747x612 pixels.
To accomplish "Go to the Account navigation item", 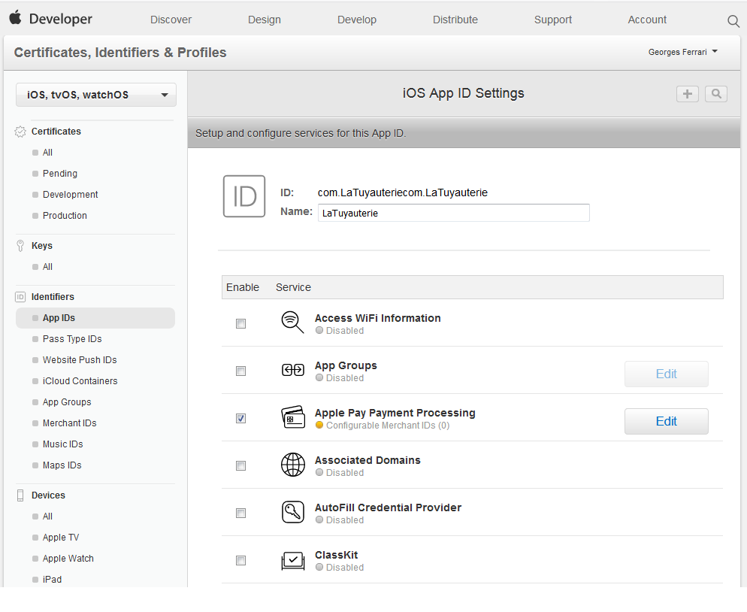I will point(647,20).
